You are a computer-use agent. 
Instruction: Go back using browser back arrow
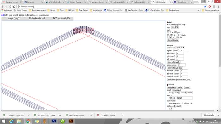pos(3,7)
